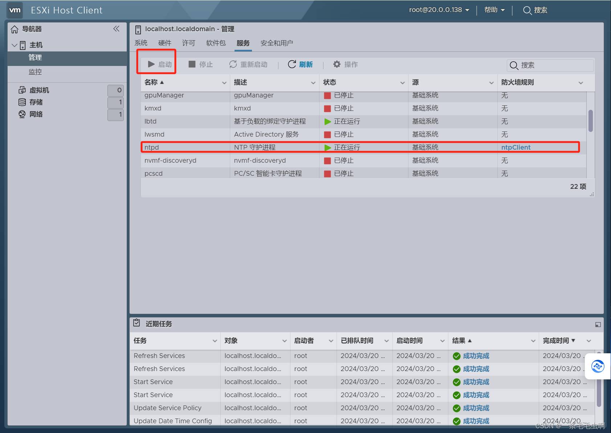This screenshot has height=433, width=611.
Task: Open the root@20.0.0.138 user dropdown
Action: coord(439,10)
